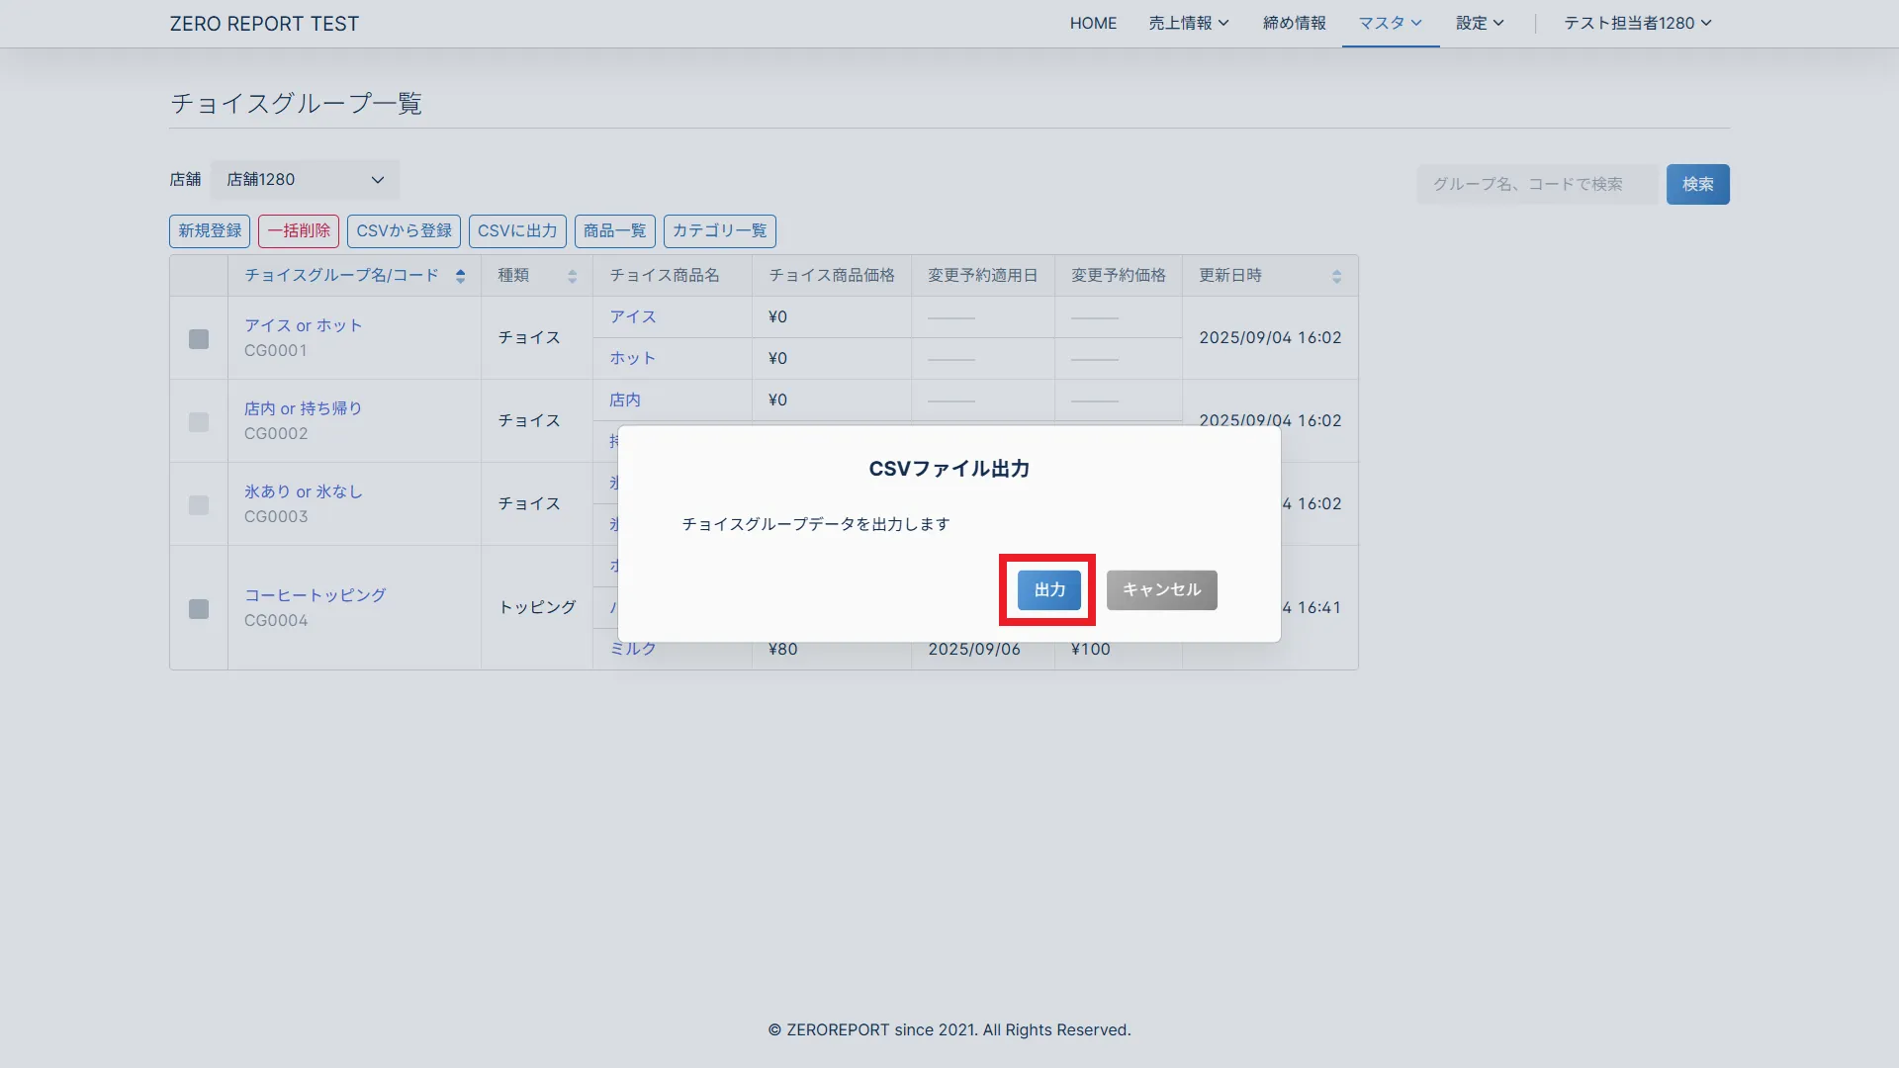1899x1068 pixels.
Task: Sort by チョイスグループ名/コード column arrows
Action: coord(460,276)
